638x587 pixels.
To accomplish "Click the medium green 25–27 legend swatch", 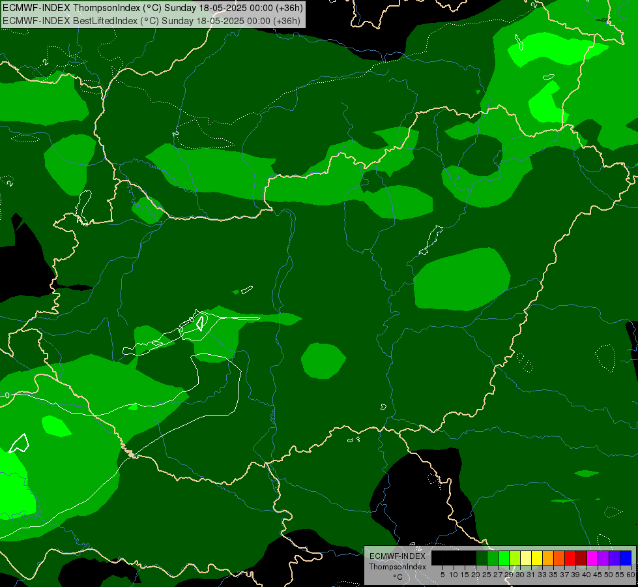I will point(493,558).
